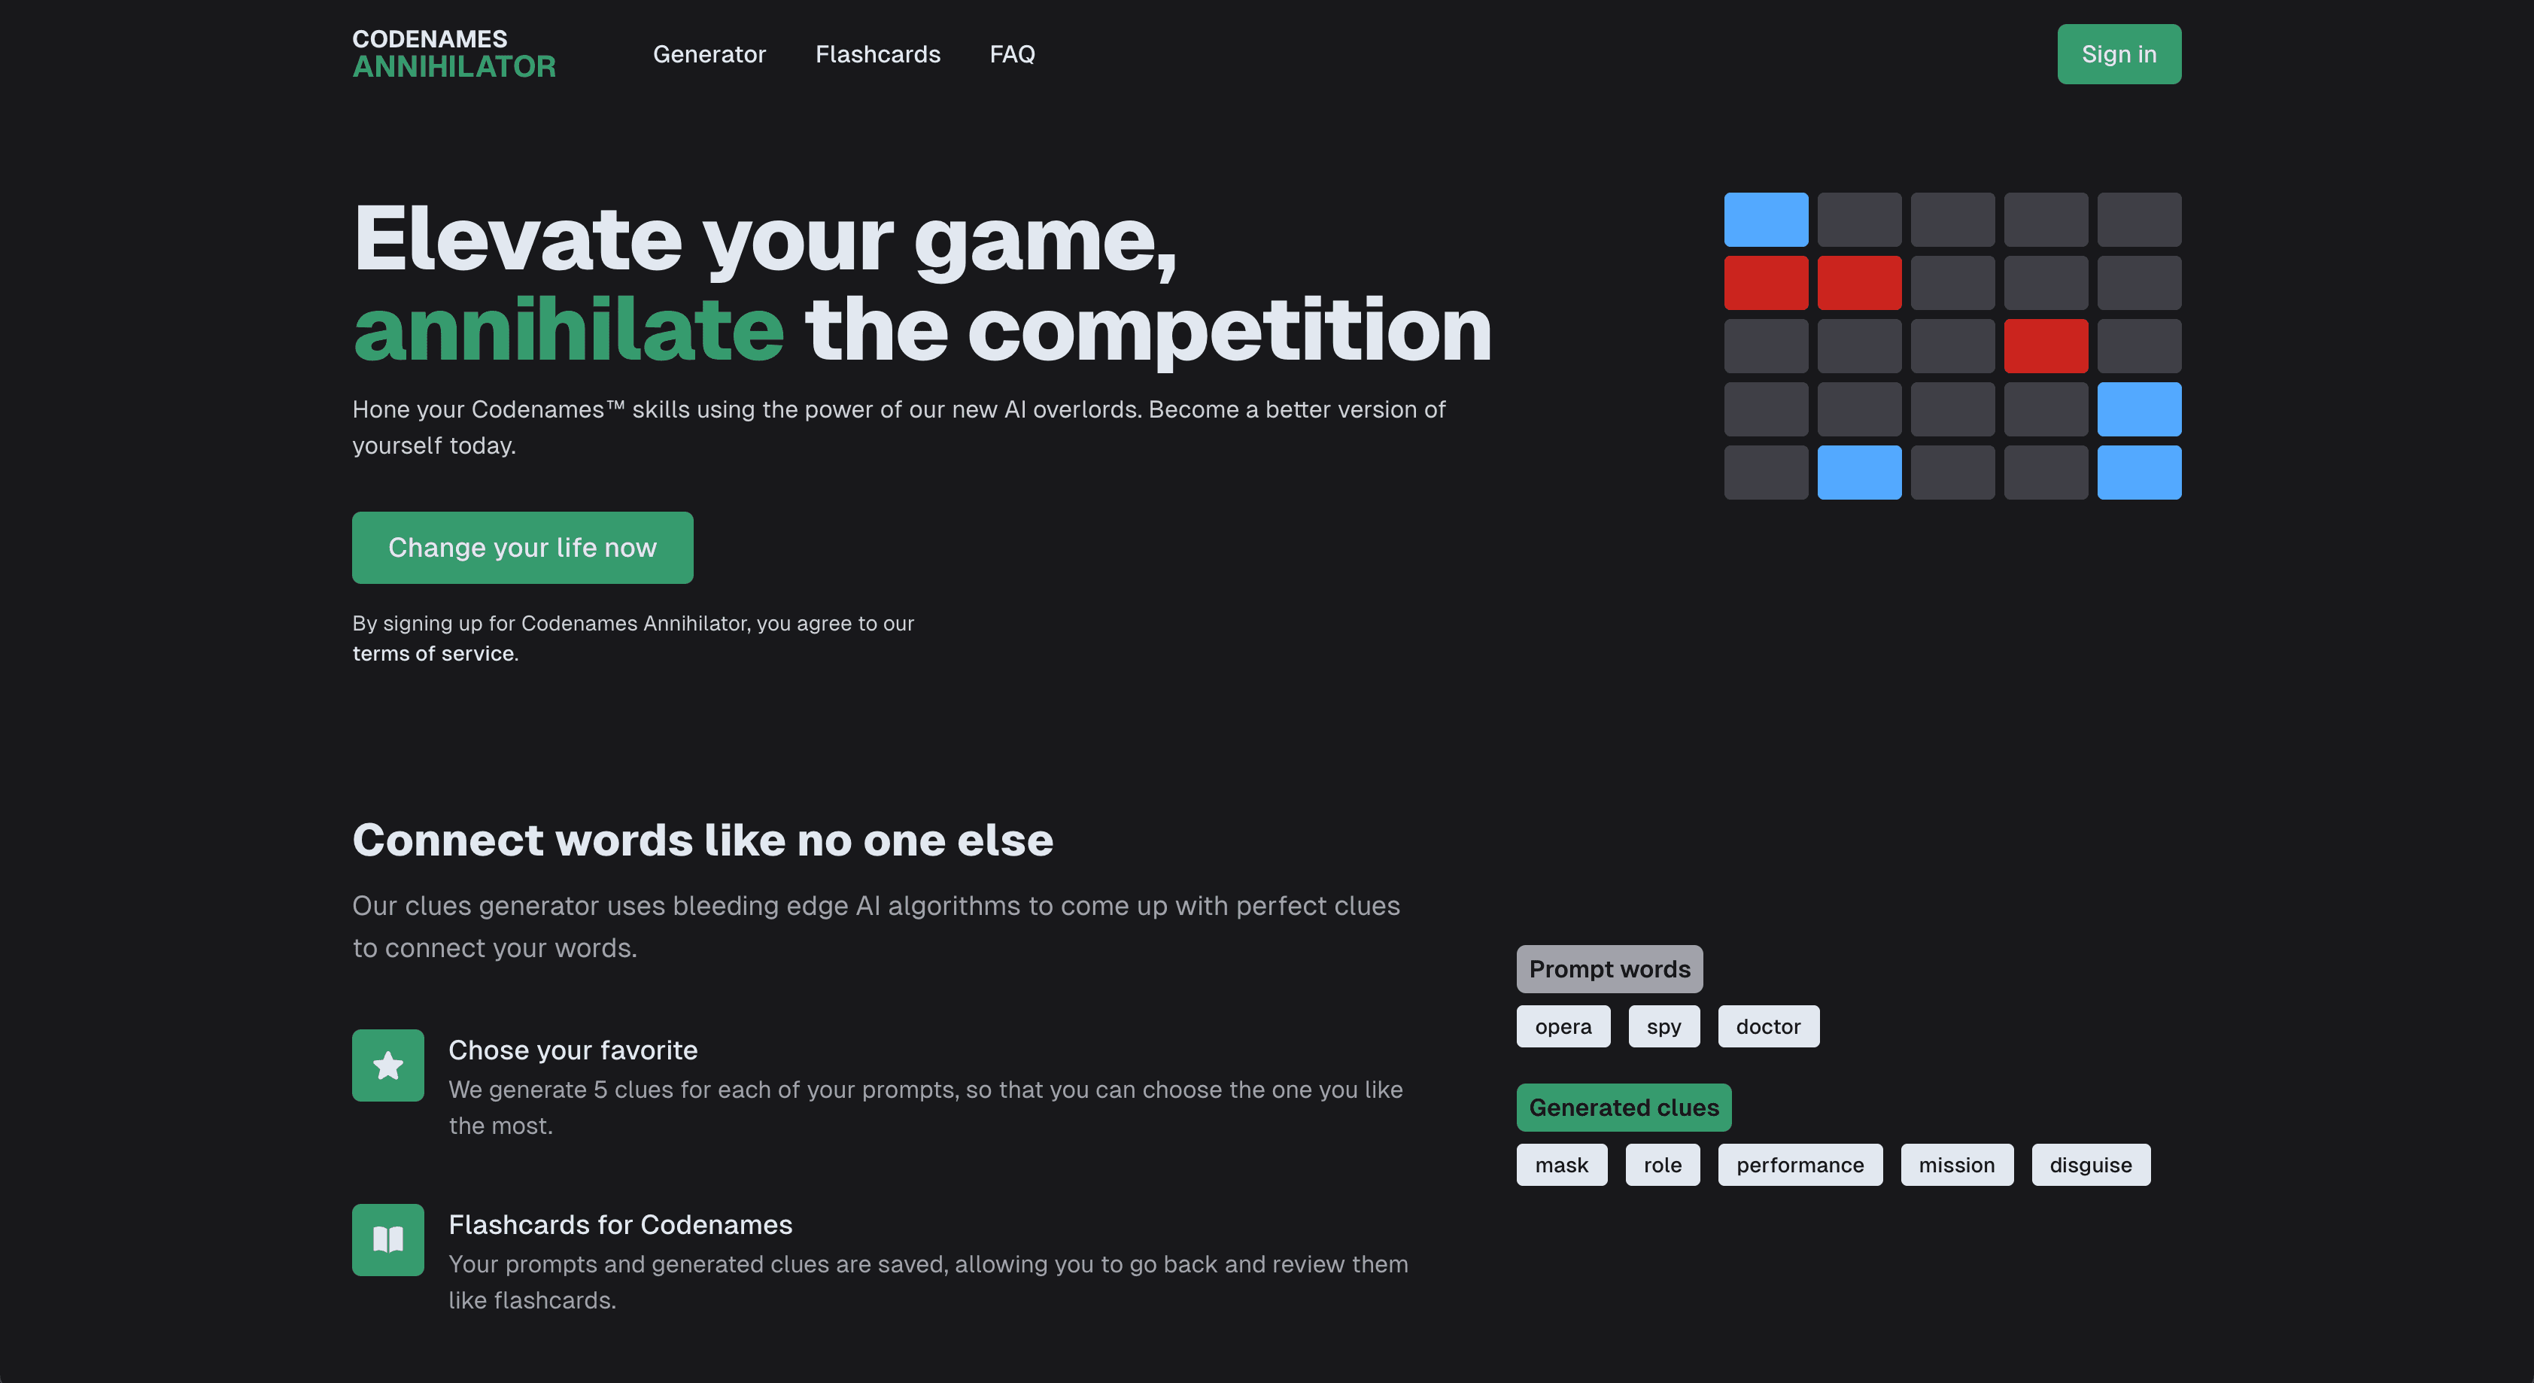
Task: Click the Sign in button
Action: tap(2119, 53)
